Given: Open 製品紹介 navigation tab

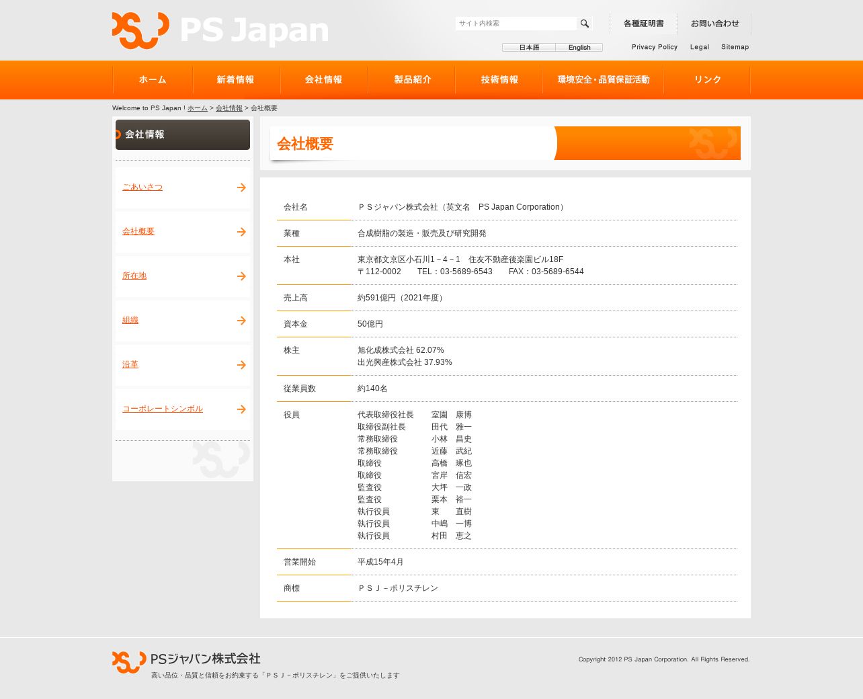Looking at the screenshot, I should click(412, 80).
